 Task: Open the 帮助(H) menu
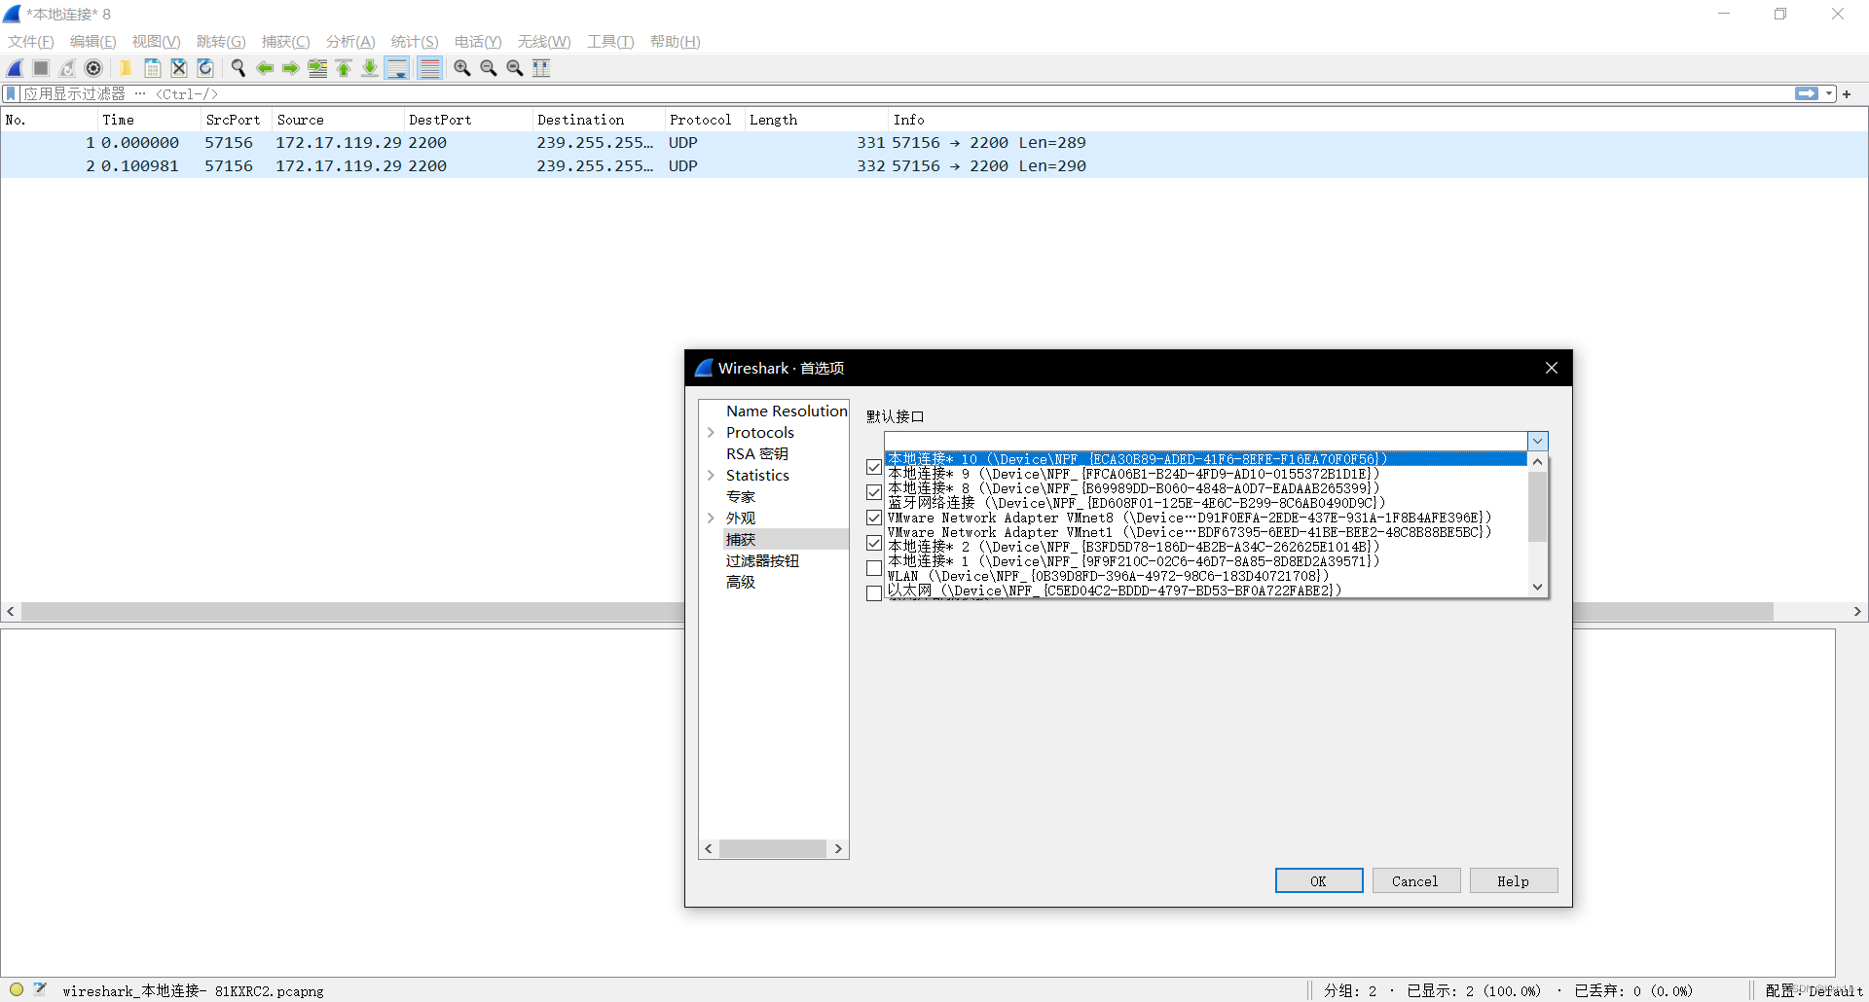pyautogui.click(x=676, y=42)
